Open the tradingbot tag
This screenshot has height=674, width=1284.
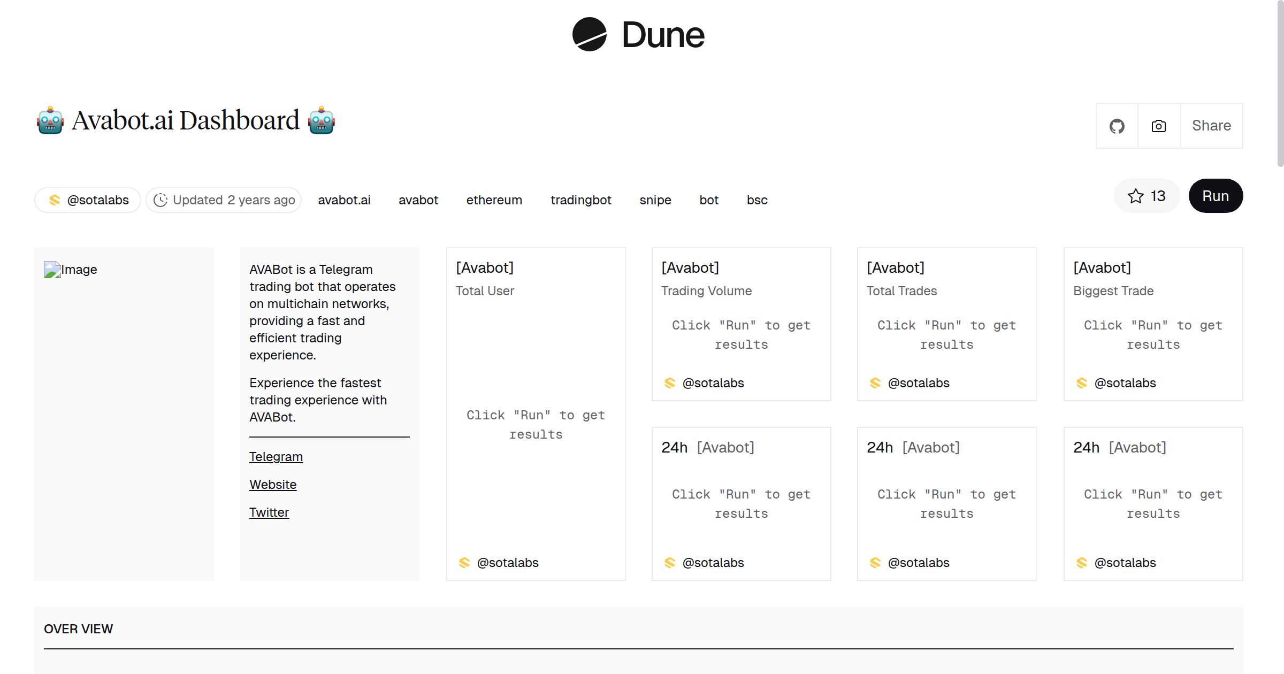click(581, 200)
